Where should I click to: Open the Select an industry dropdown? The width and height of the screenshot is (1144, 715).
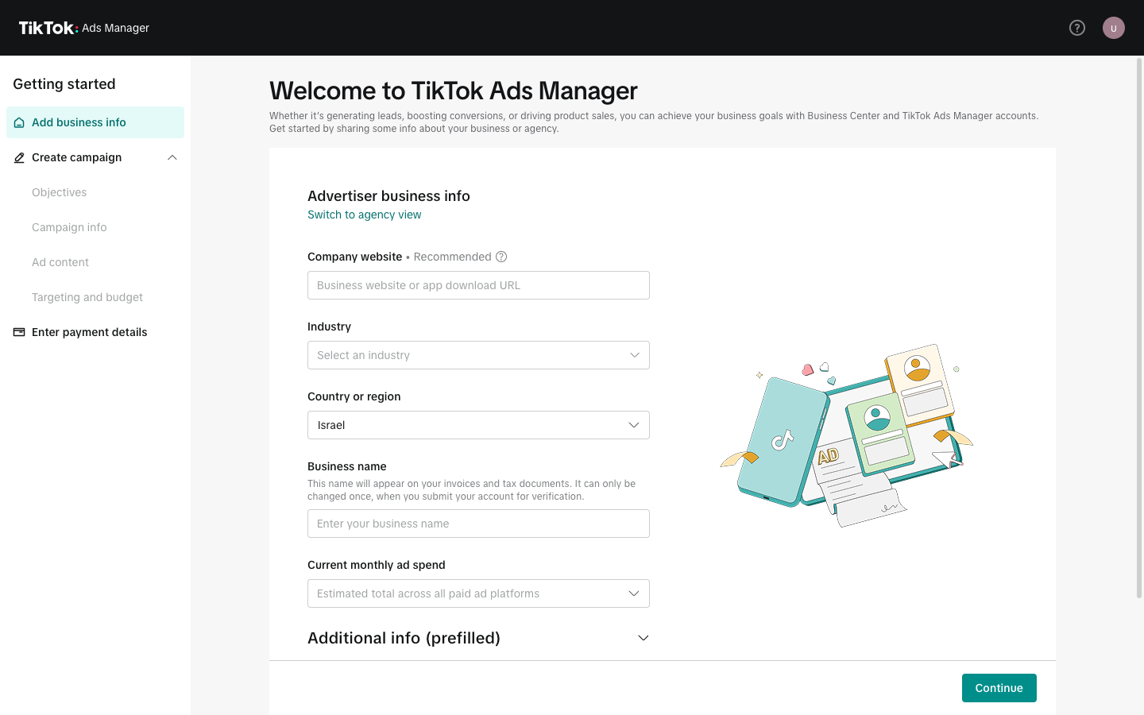[478, 355]
